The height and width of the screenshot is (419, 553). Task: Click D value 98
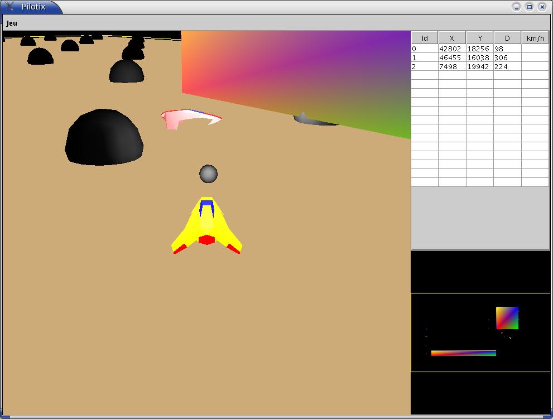tap(499, 49)
